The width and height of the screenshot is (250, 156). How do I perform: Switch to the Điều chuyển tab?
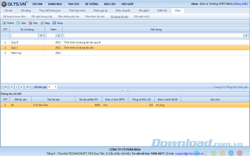(123, 11)
